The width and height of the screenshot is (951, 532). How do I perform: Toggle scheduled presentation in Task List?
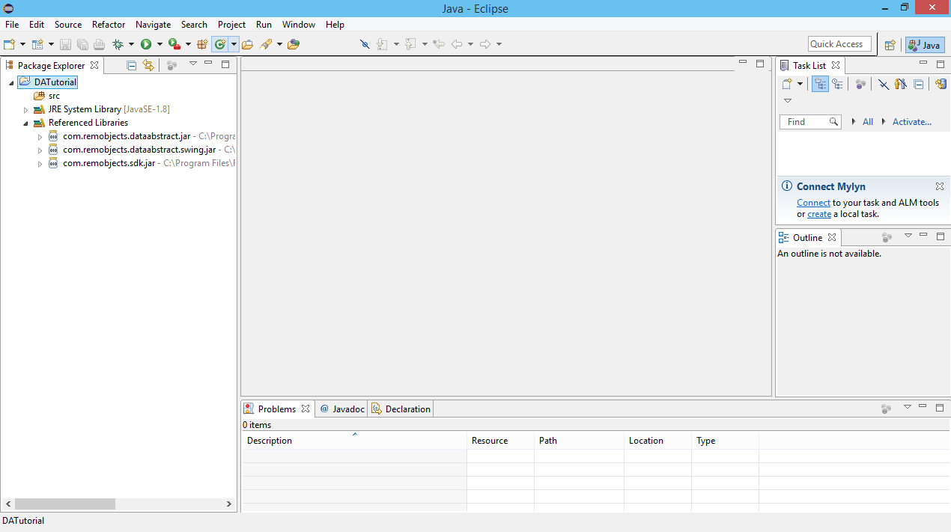838,84
